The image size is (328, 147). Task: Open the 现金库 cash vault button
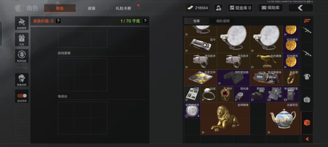240,8
